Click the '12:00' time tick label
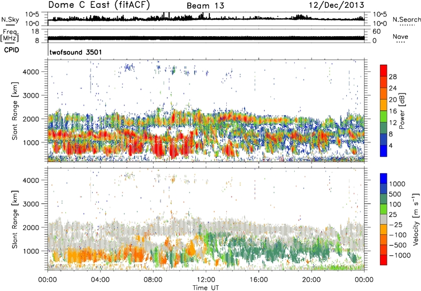421x291 pixels. pyautogui.click(x=206, y=280)
